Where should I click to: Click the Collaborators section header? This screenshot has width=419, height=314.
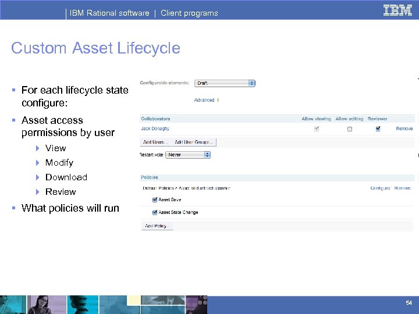(x=155, y=119)
